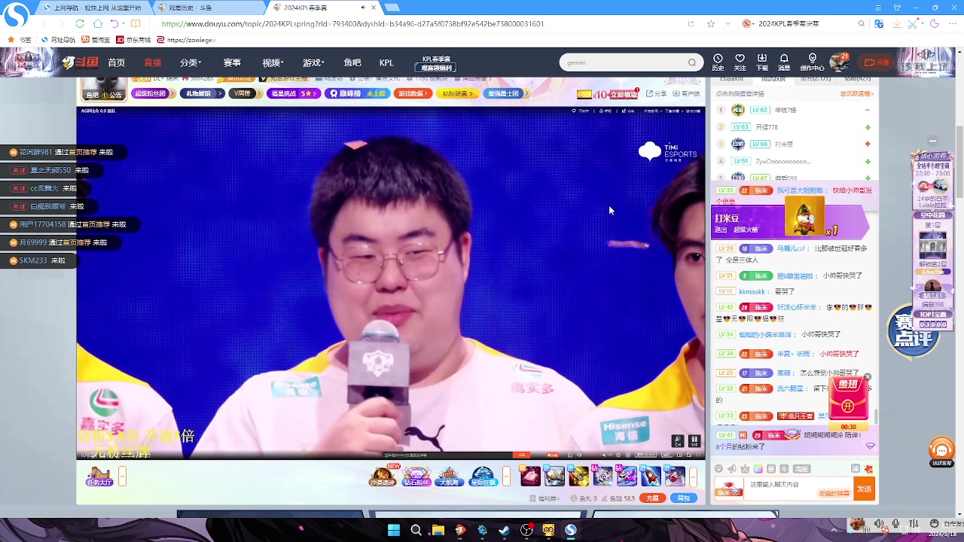Click the browser bookmark star icon
This screenshot has width=964, height=542.
tap(711, 23)
